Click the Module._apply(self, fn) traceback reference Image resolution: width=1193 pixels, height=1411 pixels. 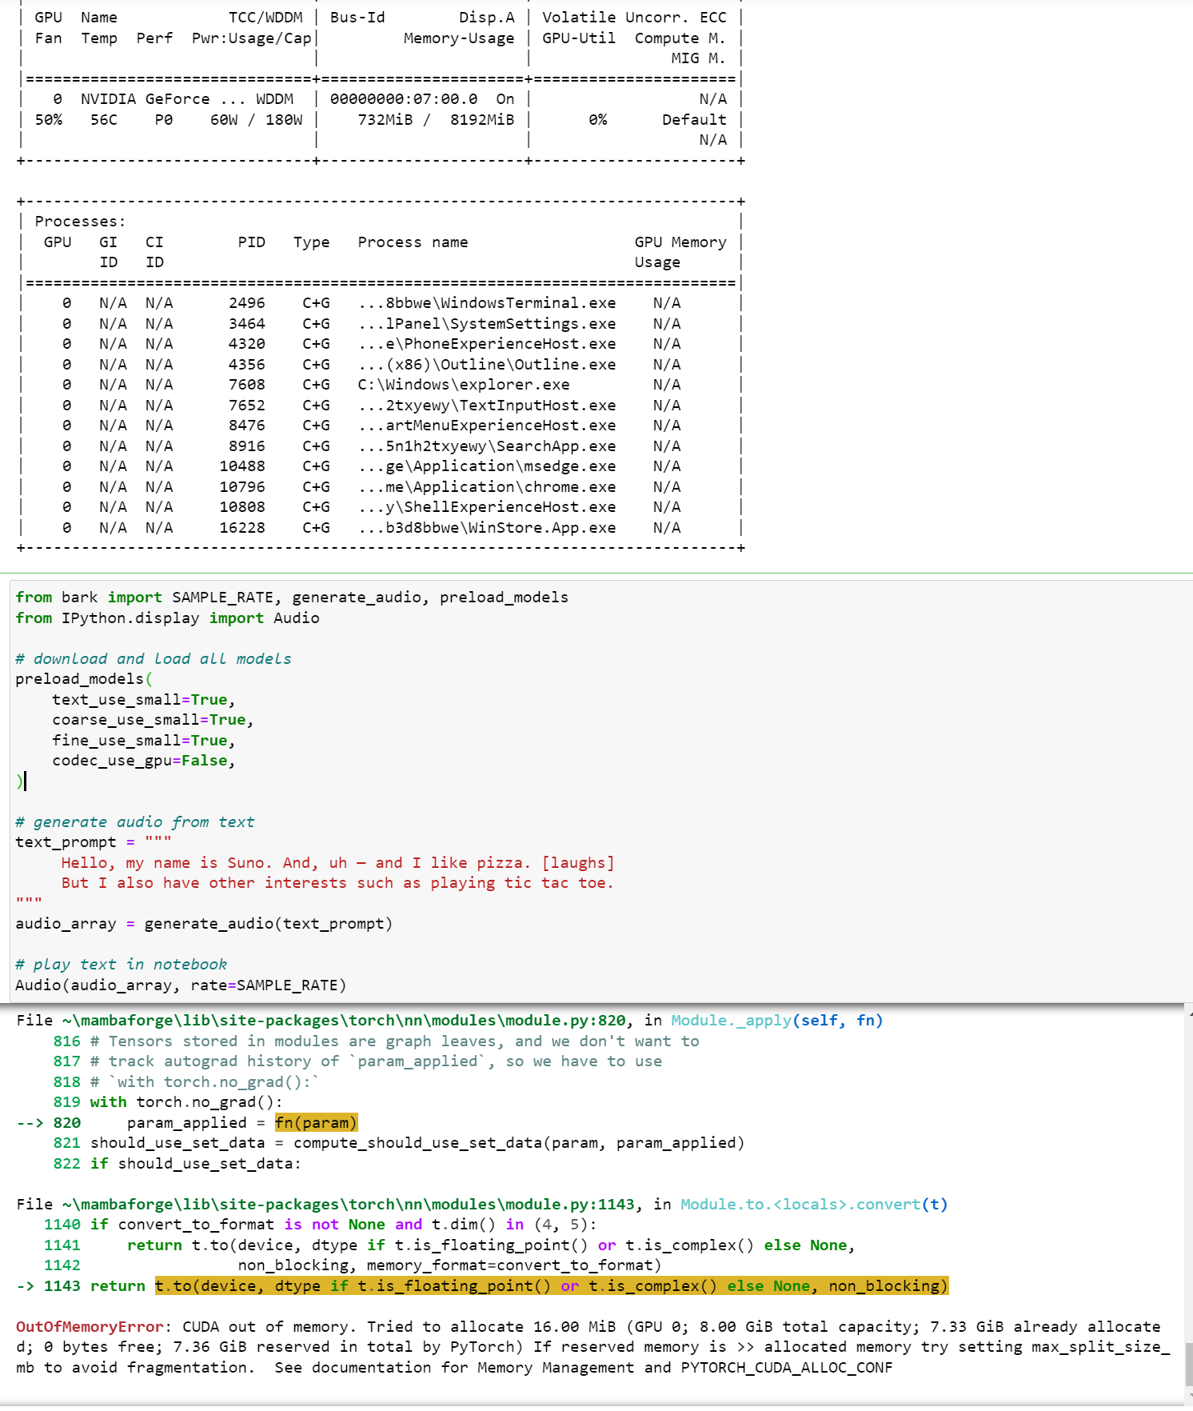(777, 1021)
